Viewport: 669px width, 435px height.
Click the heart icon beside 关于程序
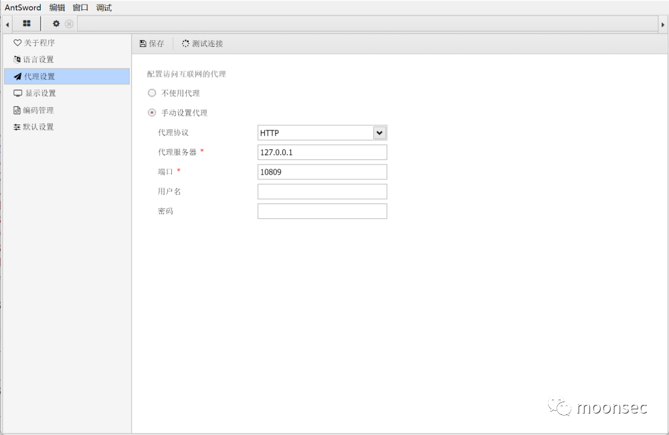click(17, 43)
